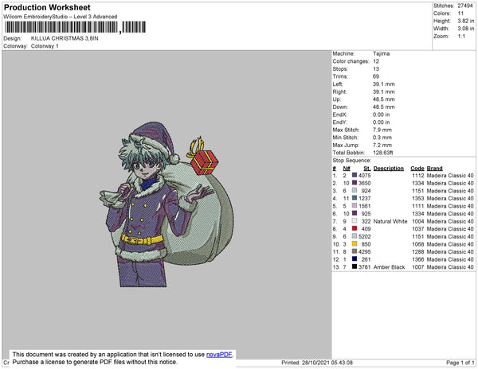Click the Zoom value '1:1'
478x369 pixels.
coord(461,37)
